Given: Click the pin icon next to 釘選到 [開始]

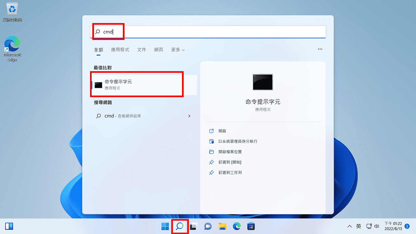Looking at the screenshot, I should [212, 162].
